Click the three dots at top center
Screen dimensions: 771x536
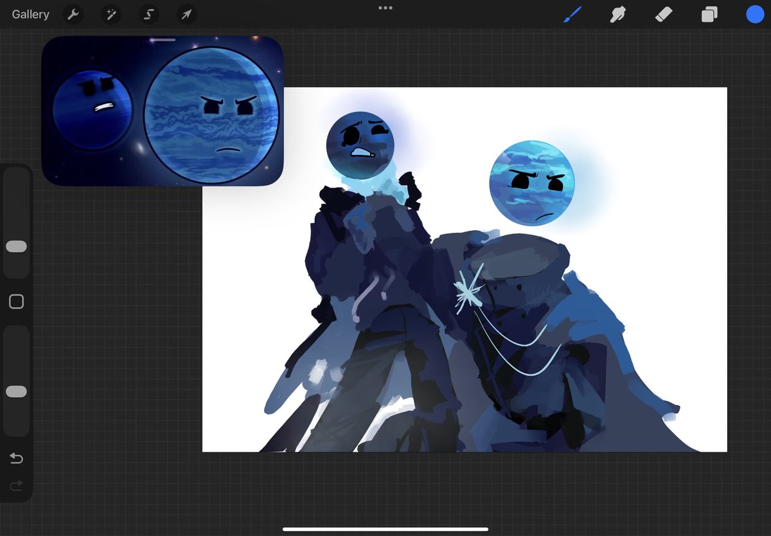coord(385,8)
